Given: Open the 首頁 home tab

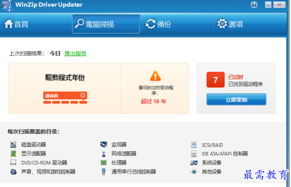Looking at the screenshot, I should tap(35, 24).
